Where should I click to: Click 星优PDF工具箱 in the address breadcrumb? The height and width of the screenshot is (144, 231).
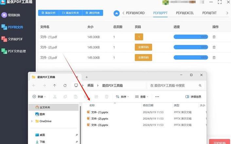112,85
